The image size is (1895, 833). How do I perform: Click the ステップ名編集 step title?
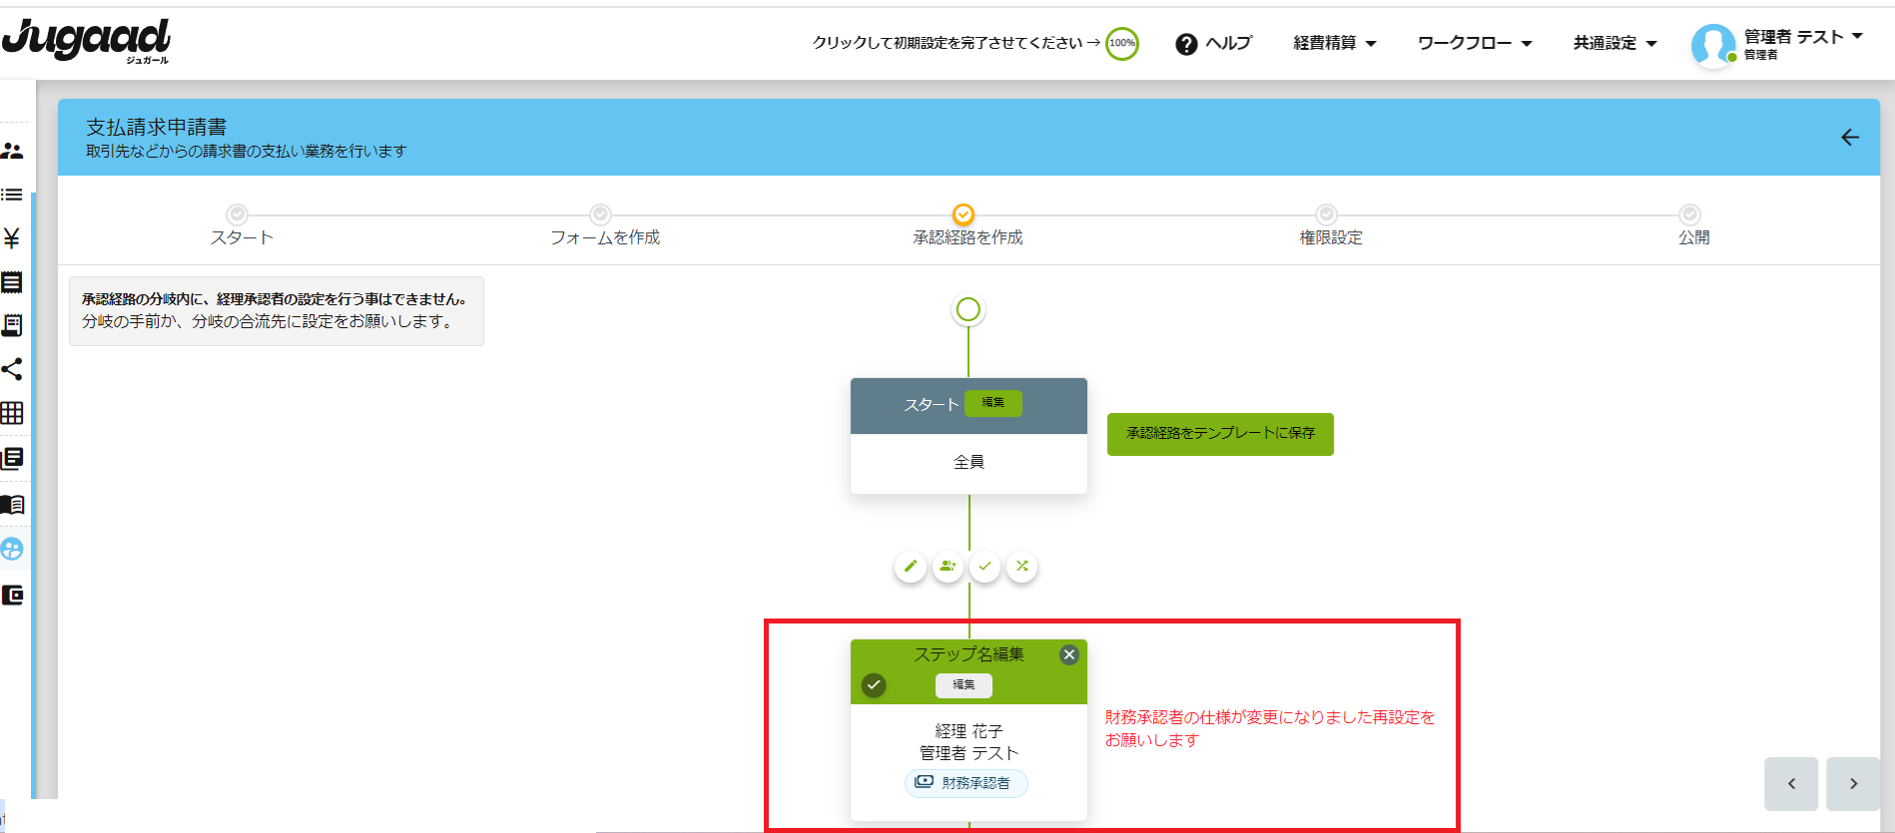(969, 654)
